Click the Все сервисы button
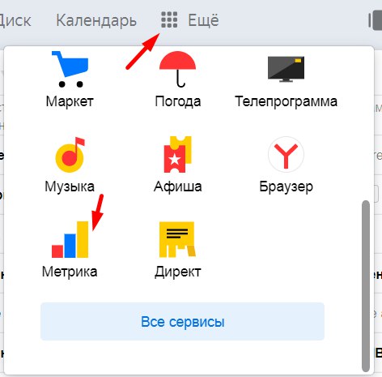Screen dimensions: 382x377 182,322
